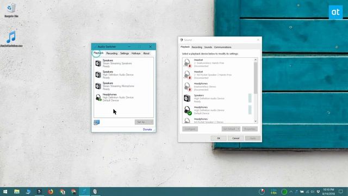Open the Hotkeys tab in Audio Switcher
This screenshot has height=196, width=348.
(136, 53)
